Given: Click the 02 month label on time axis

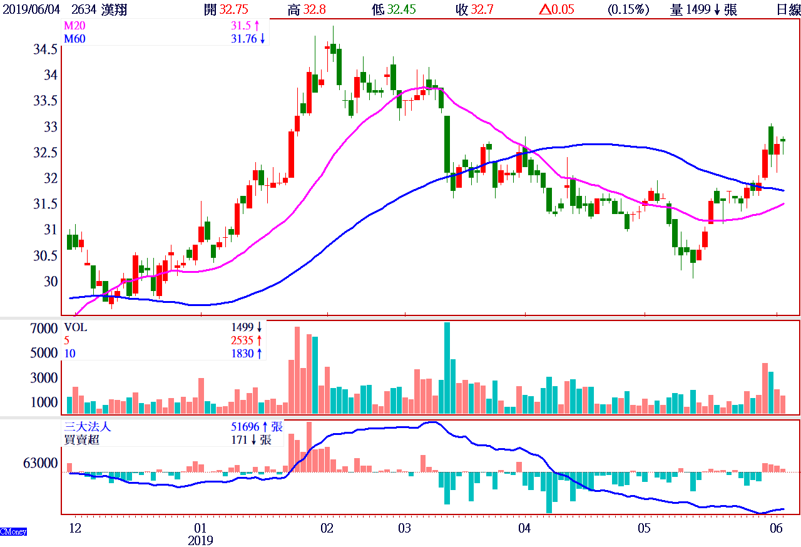Looking at the screenshot, I should [x=327, y=528].
